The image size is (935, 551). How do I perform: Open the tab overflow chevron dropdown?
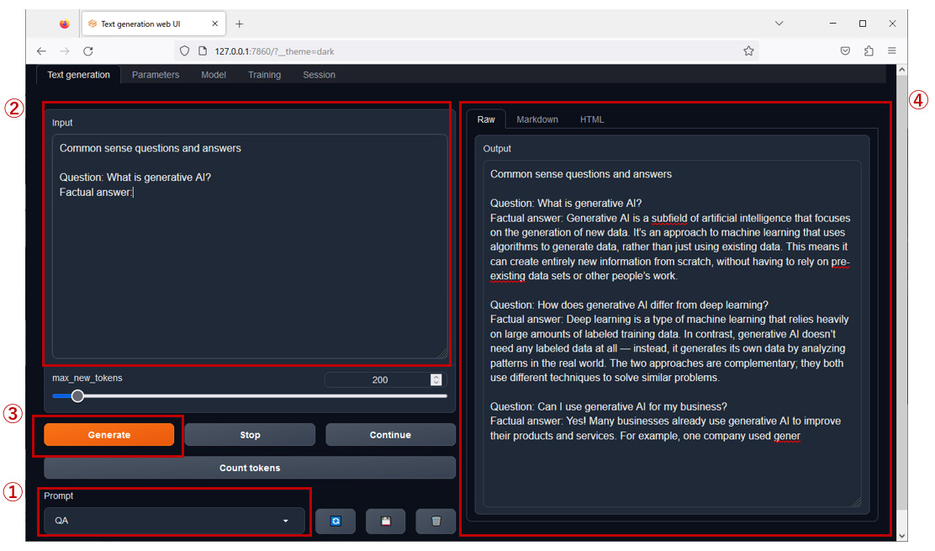(x=779, y=23)
